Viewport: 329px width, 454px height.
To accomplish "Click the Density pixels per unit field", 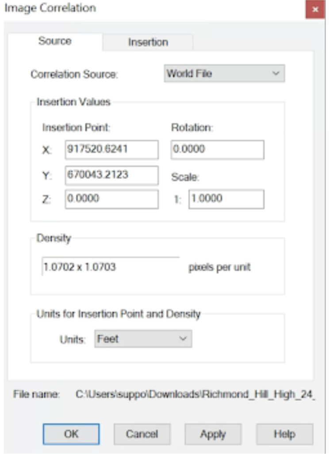I will [x=111, y=267].
